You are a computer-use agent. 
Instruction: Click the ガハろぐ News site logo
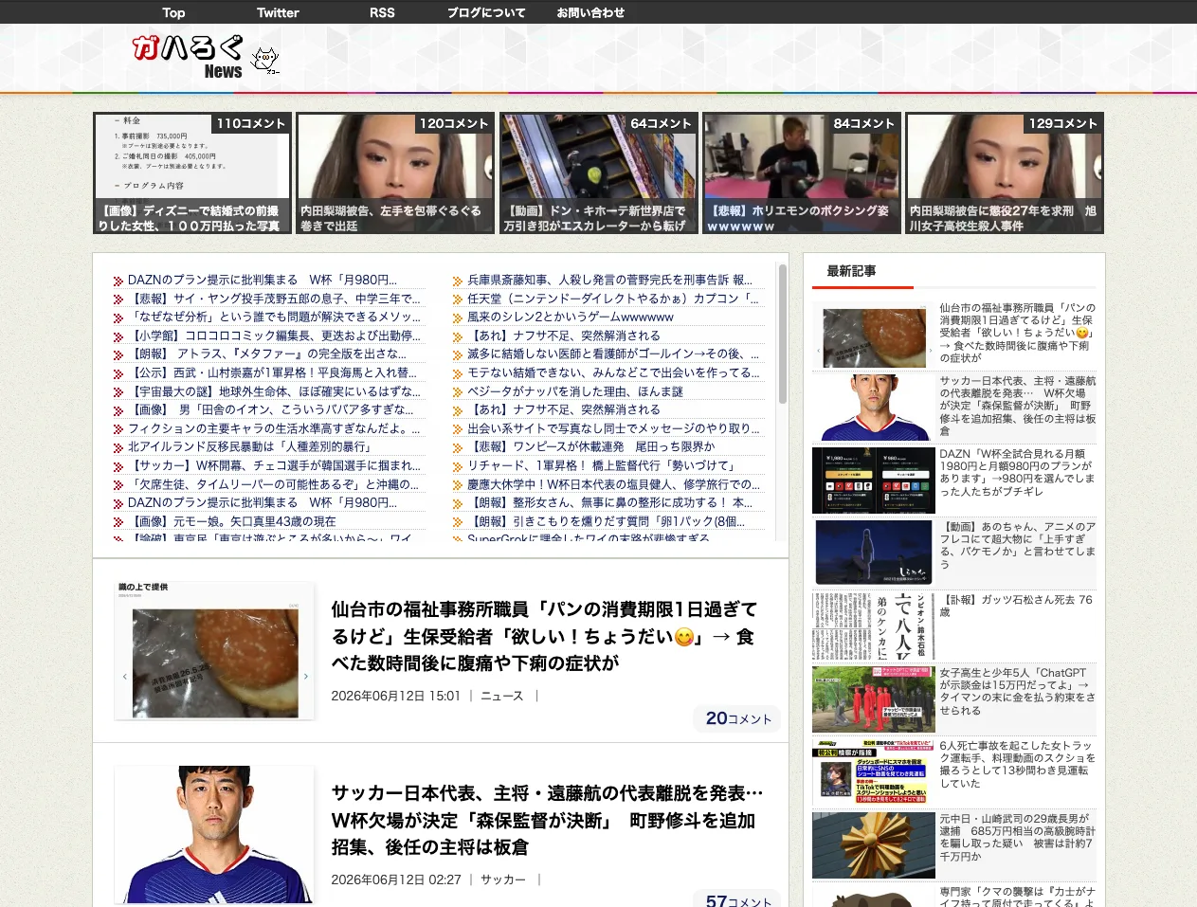pyautogui.click(x=188, y=57)
